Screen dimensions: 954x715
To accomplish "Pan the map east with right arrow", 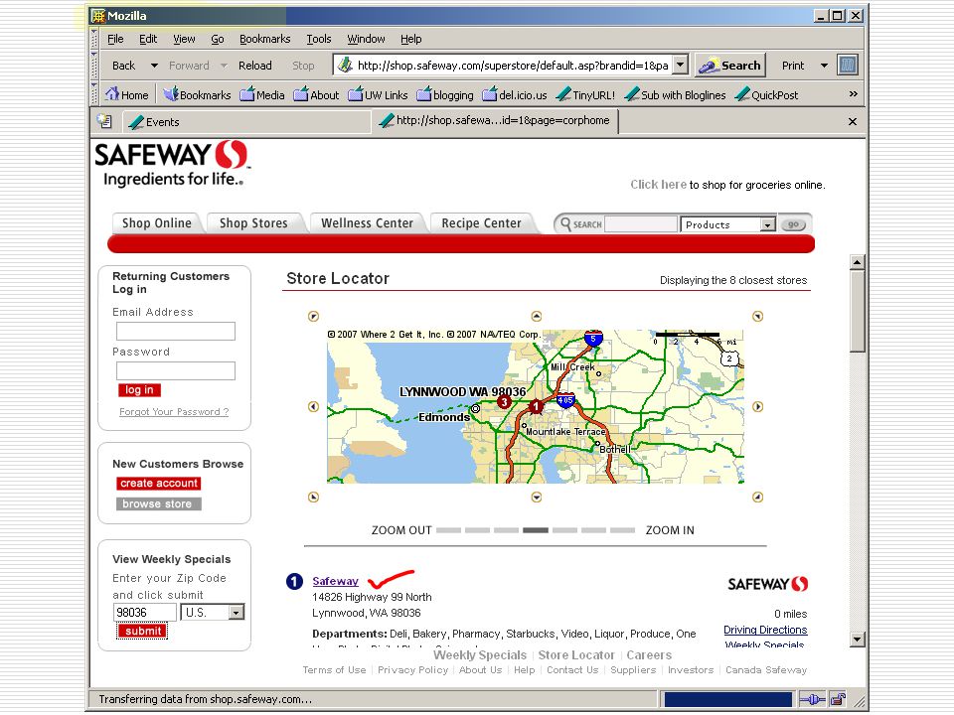I will [757, 407].
